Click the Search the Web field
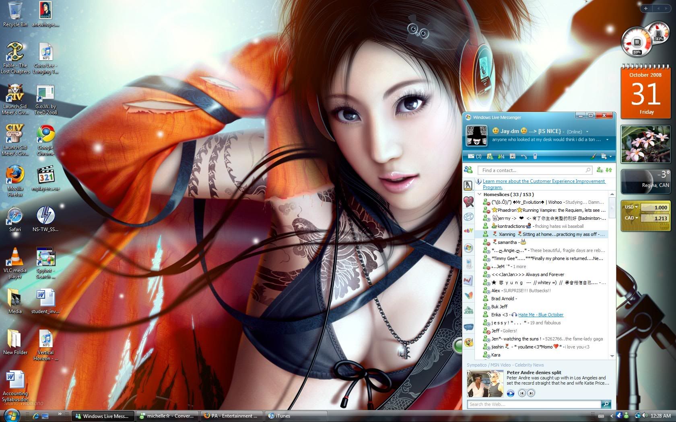This screenshot has height=422, width=676. (x=534, y=404)
